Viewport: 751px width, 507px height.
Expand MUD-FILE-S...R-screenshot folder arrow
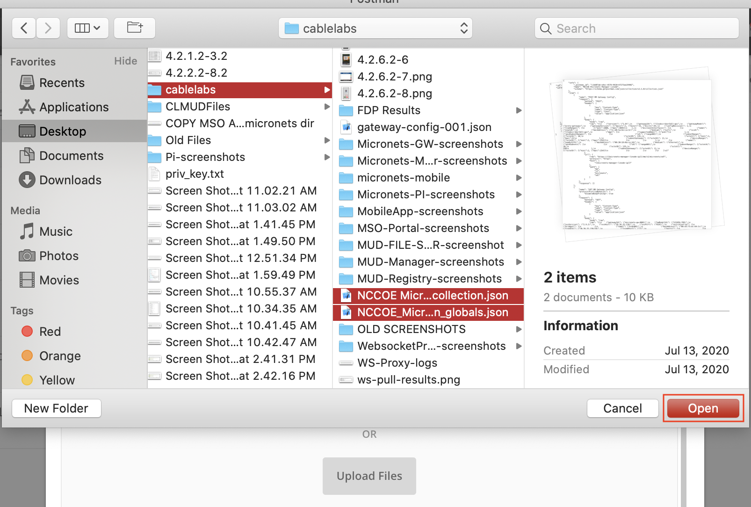[519, 245]
